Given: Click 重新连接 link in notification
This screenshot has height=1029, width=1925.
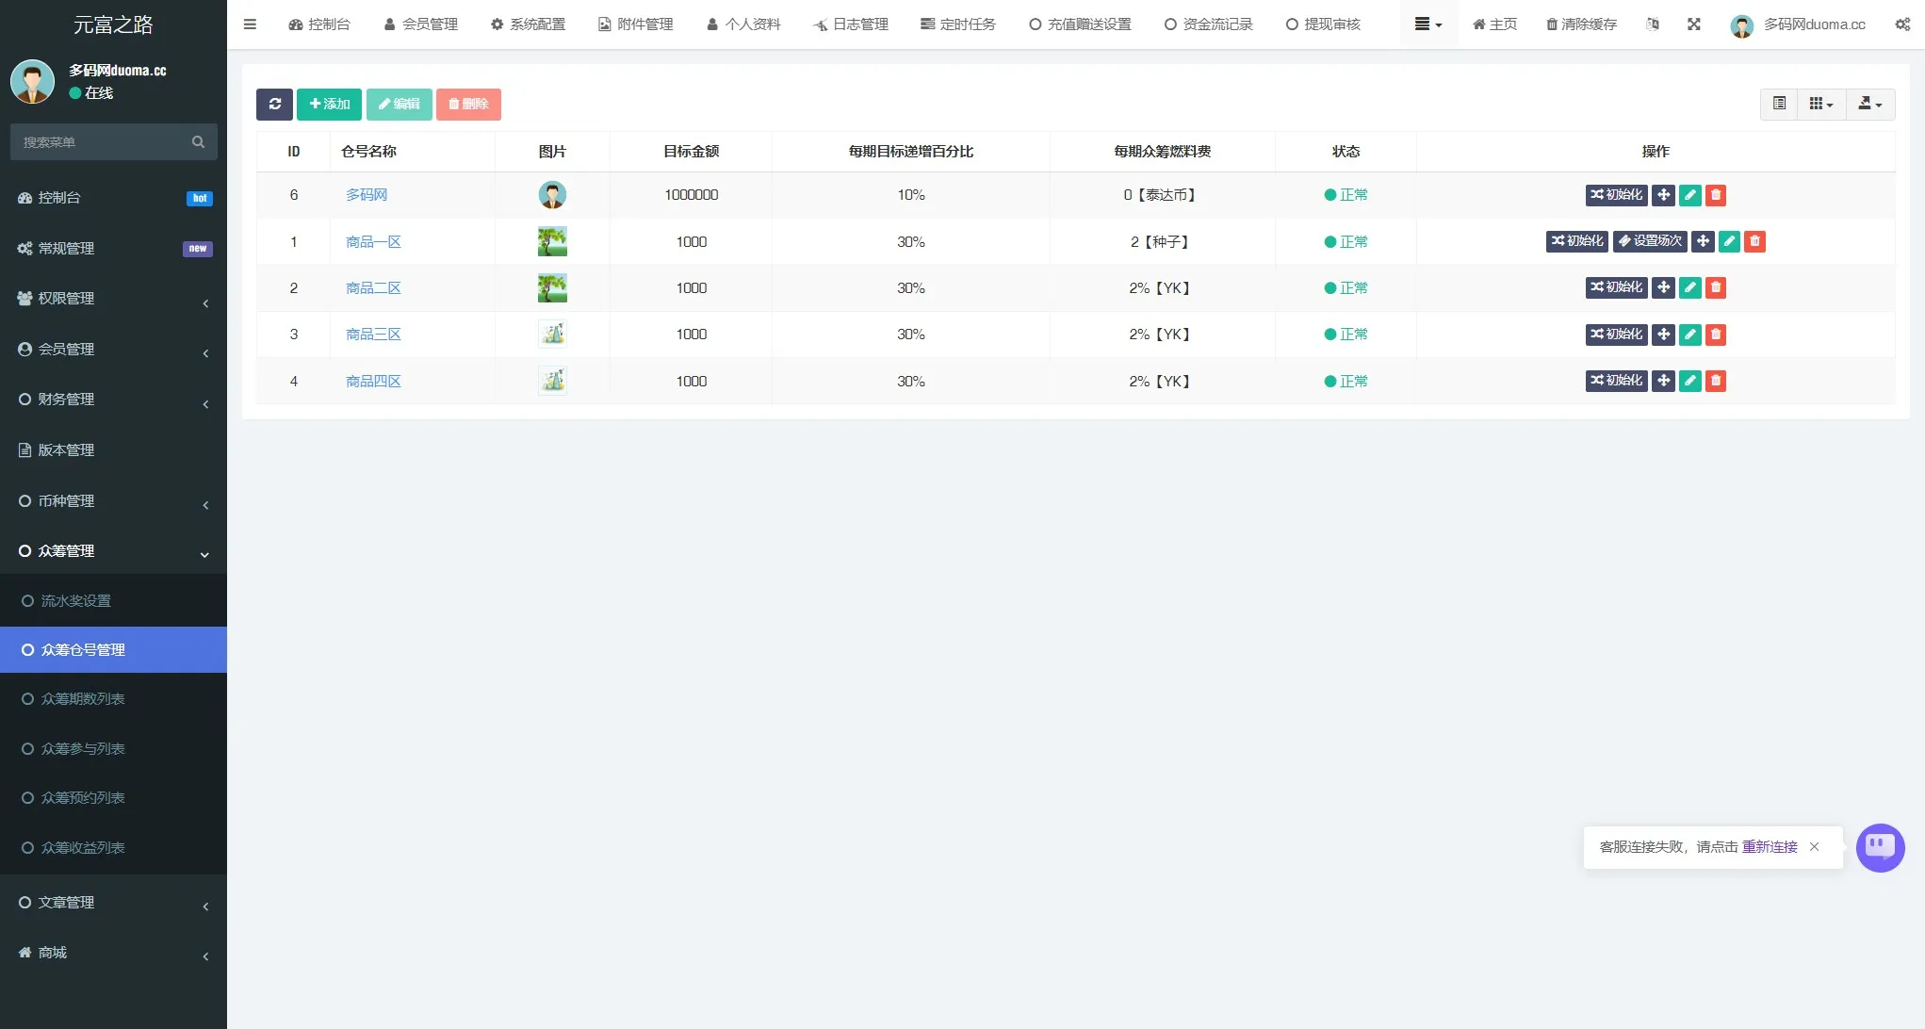Looking at the screenshot, I should pyautogui.click(x=1769, y=847).
